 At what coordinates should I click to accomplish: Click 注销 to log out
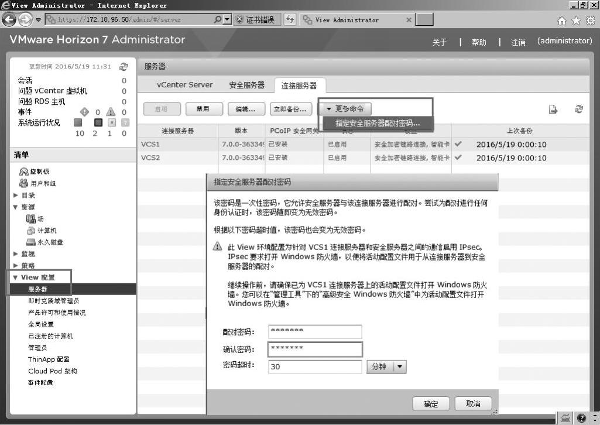coord(518,42)
